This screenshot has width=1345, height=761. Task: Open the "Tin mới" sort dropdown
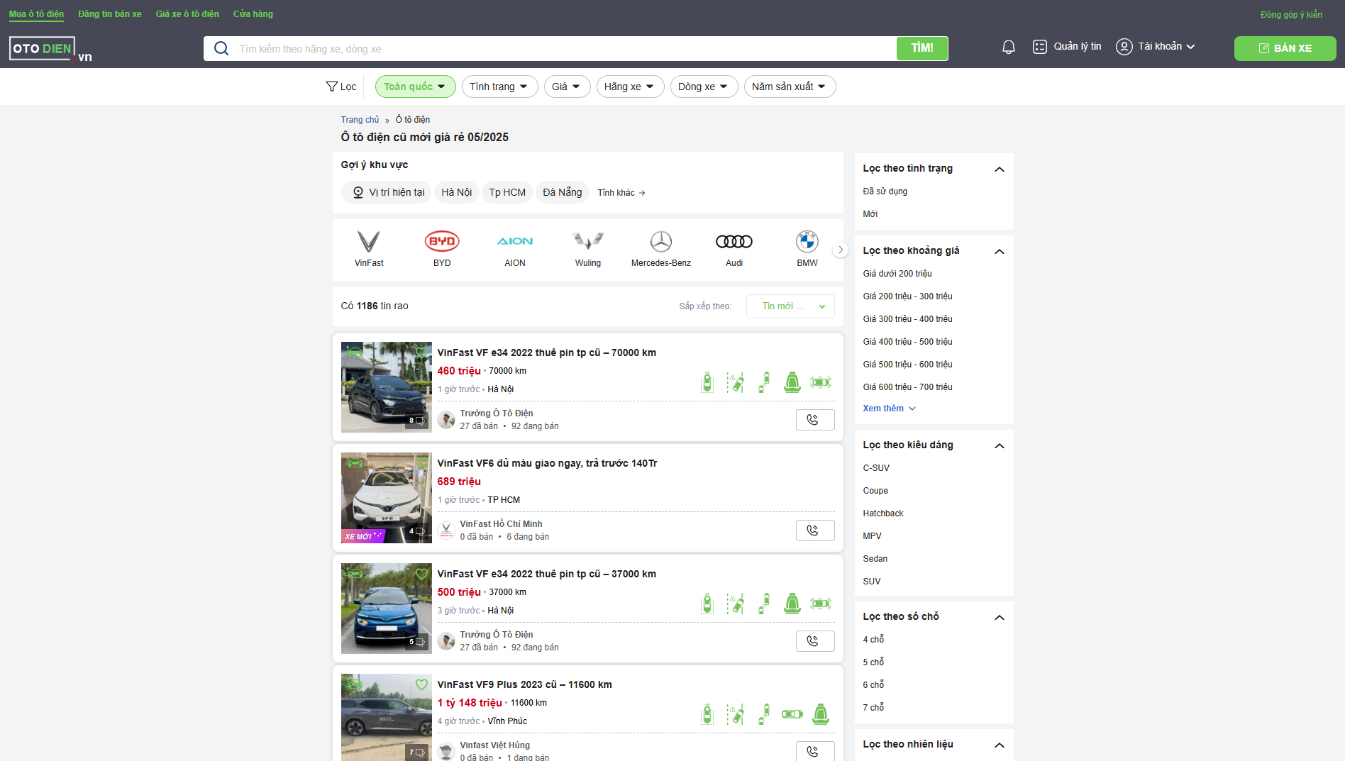(x=790, y=306)
